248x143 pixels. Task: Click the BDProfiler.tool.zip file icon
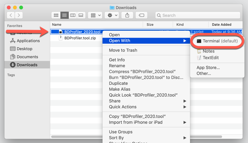pos(61,38)
